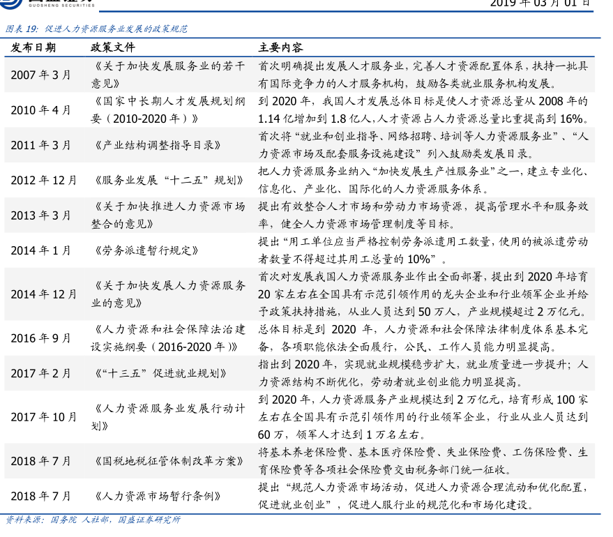Click the report date at top right
The image size is (613, 537).
(539, 3)
